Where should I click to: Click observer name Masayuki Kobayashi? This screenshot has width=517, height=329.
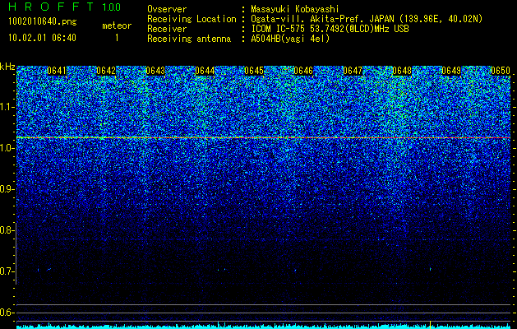pyautogui.click(x=294, y=9)
